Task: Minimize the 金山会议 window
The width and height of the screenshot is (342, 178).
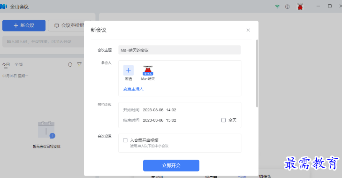Action: pyautogui.click(x=318, y=6)
